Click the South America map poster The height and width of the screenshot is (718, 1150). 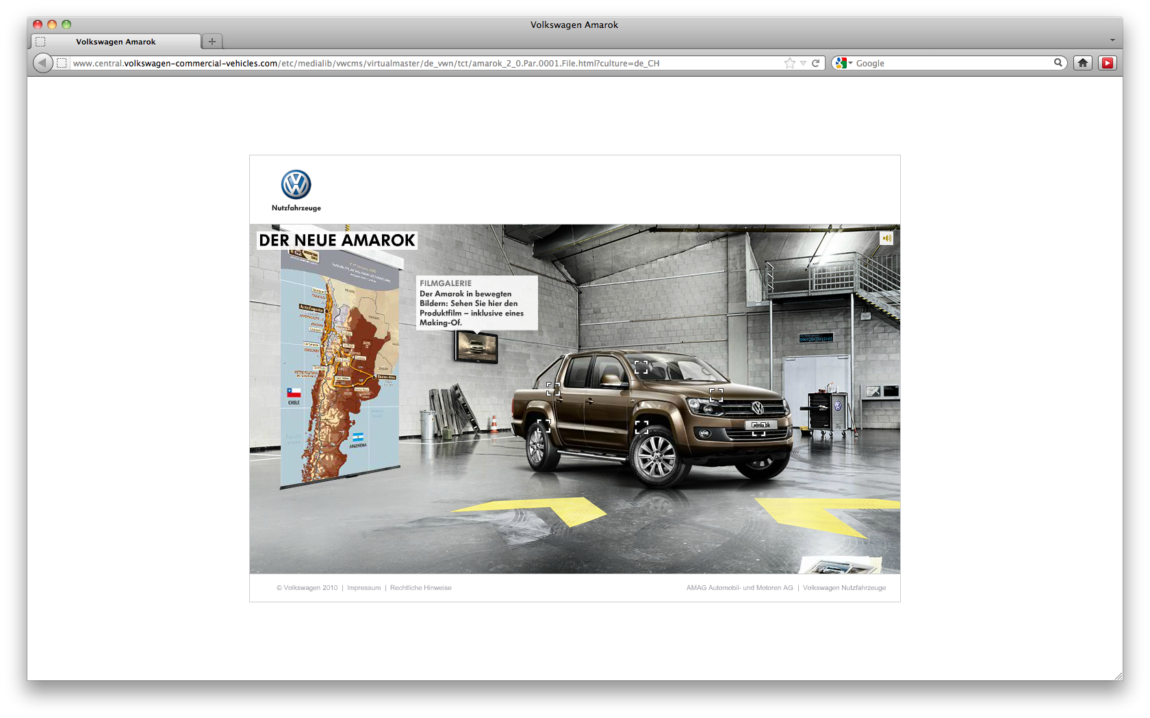(340, 369)
